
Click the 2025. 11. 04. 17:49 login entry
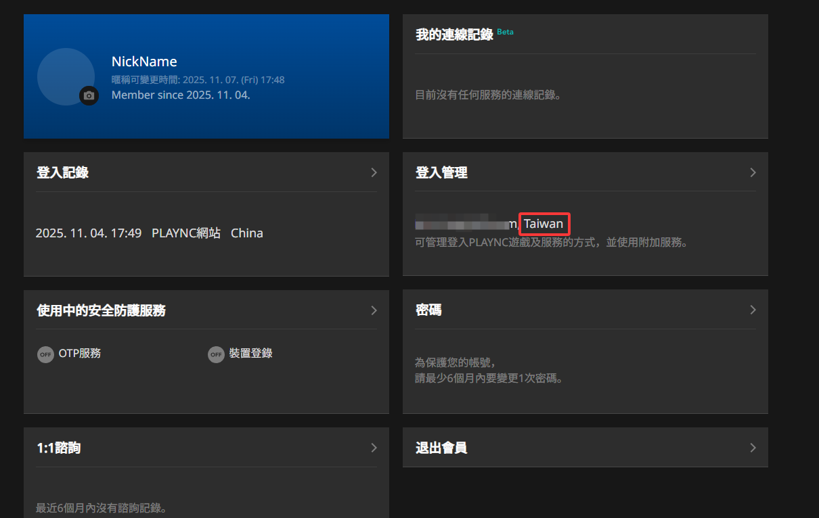click(89, 233)
